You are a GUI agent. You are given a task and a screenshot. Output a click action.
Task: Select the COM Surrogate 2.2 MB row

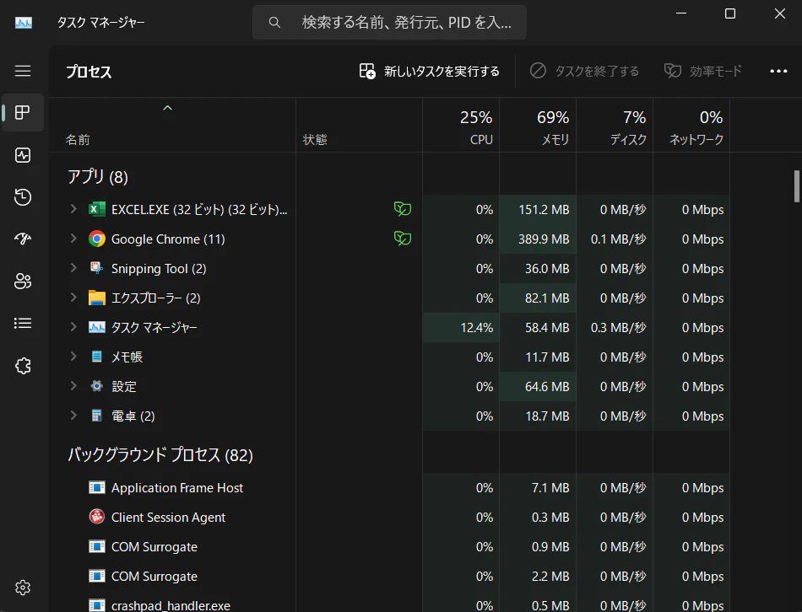point(390,577)
